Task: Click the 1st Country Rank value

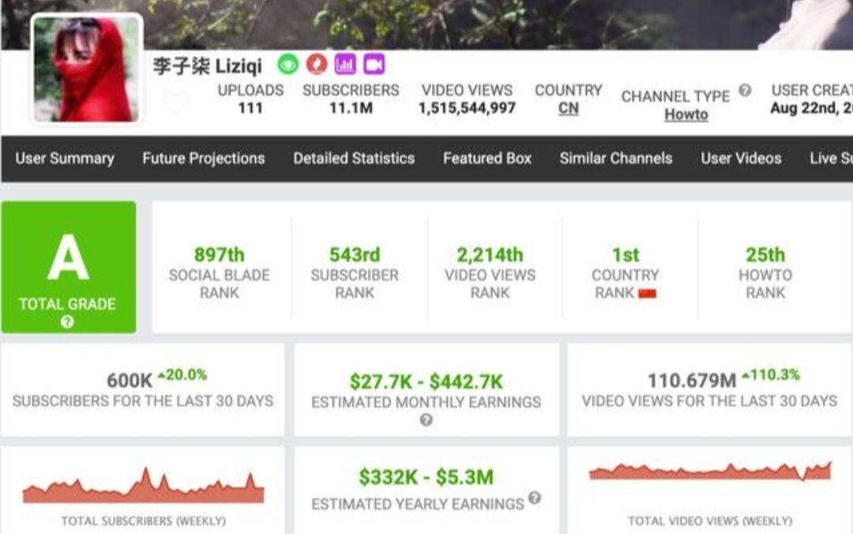Action: 626,254
